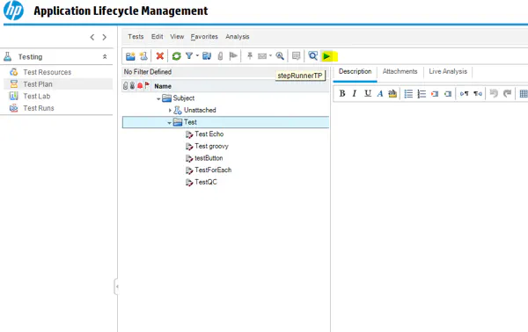This screenshot has width=528, height=332.
Task: Click the New Folder toolbar icon
Action: [x=130, y=56]
